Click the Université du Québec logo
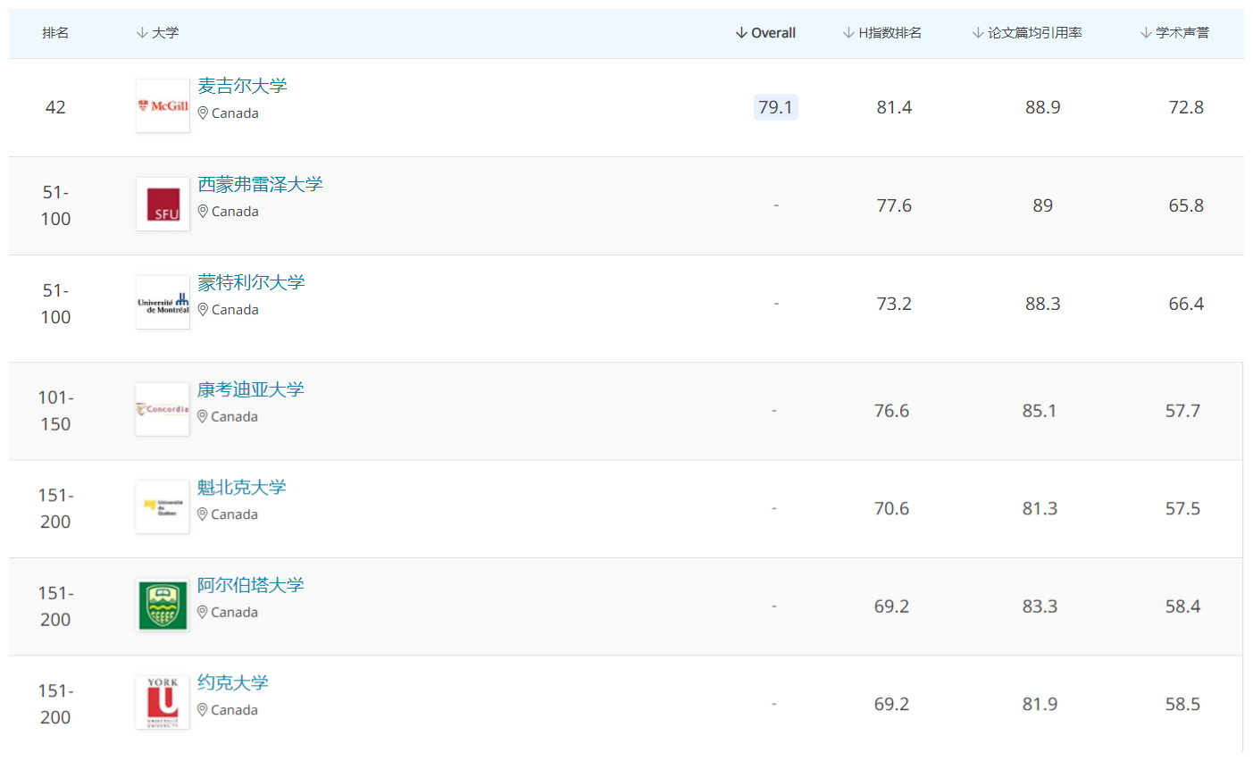The image size is (1253, 761). point(163,507)
